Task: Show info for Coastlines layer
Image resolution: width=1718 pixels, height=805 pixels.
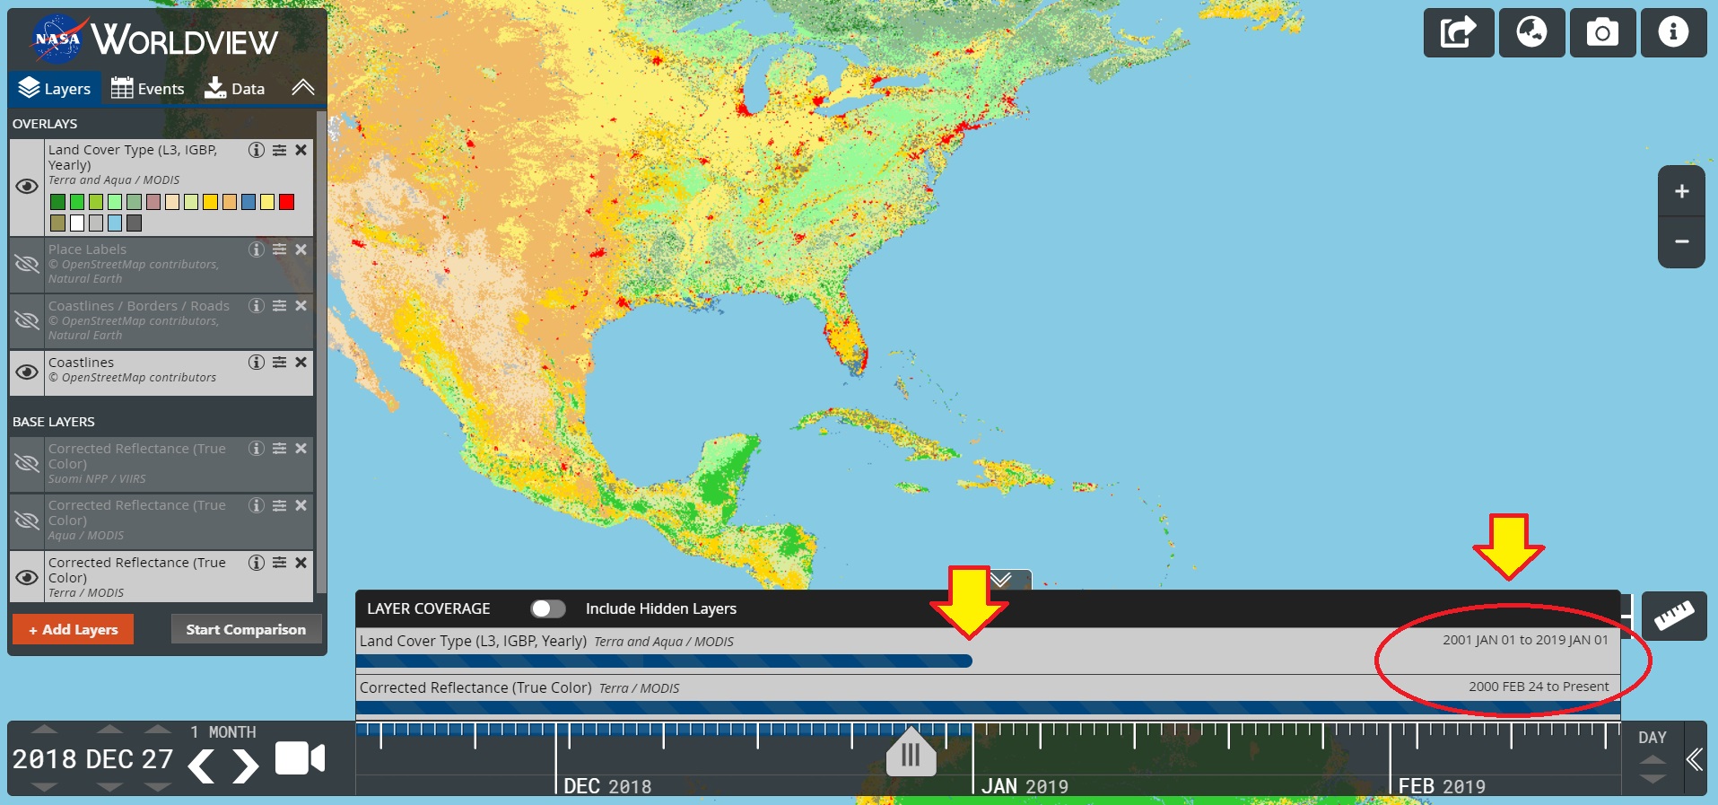Action: 257,363
